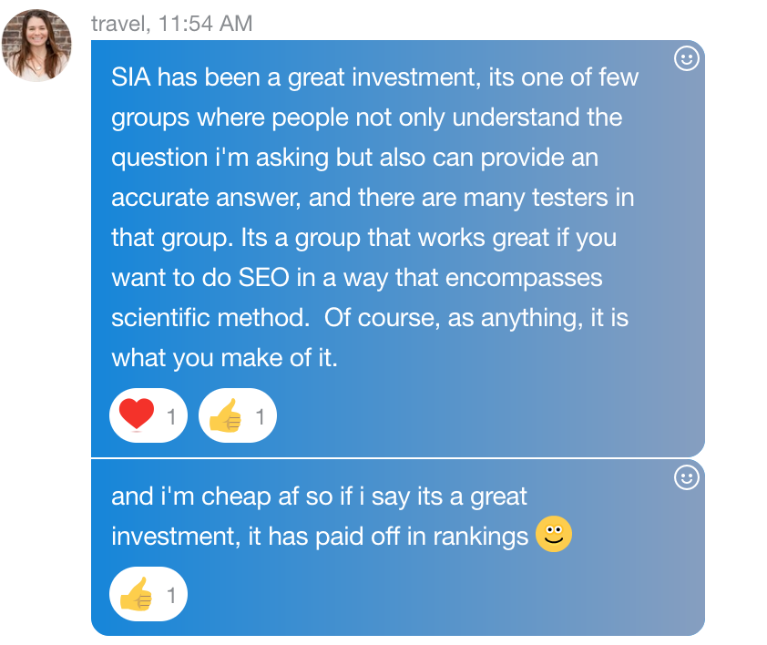Click the word "SEO" in the first message
The height and width of the screenshot is (645, 767).
tap(263, 278)
